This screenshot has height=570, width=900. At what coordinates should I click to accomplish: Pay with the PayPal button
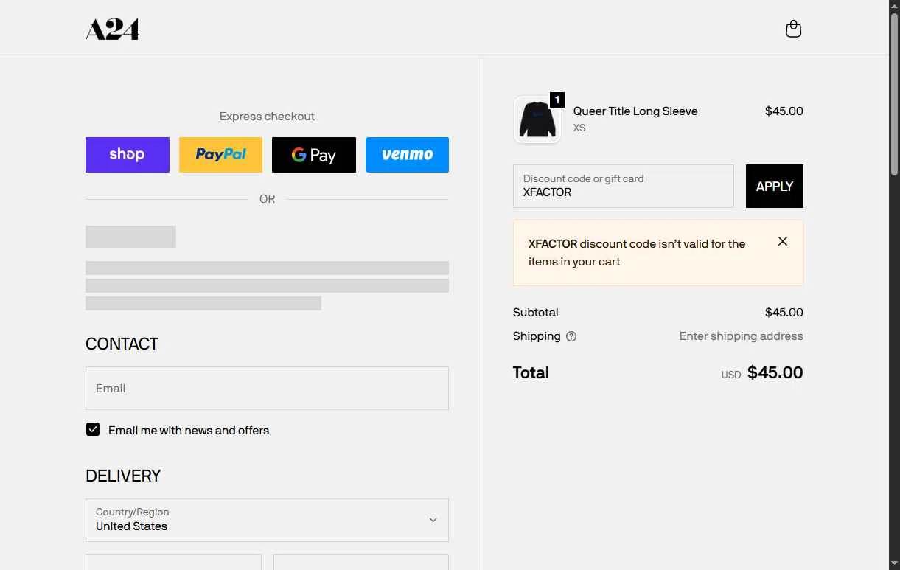coord(220,155)
